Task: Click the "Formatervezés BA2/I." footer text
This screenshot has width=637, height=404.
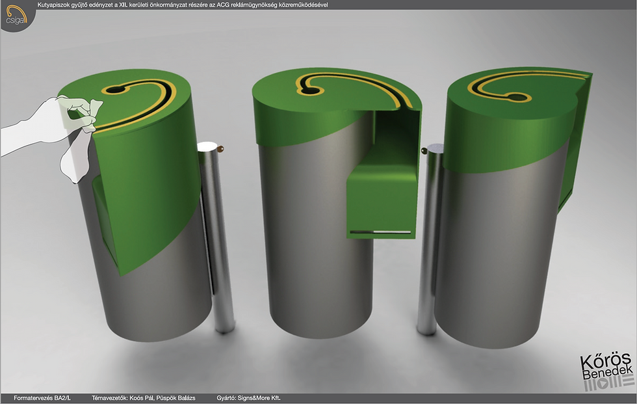Action: tap(42, 398)
